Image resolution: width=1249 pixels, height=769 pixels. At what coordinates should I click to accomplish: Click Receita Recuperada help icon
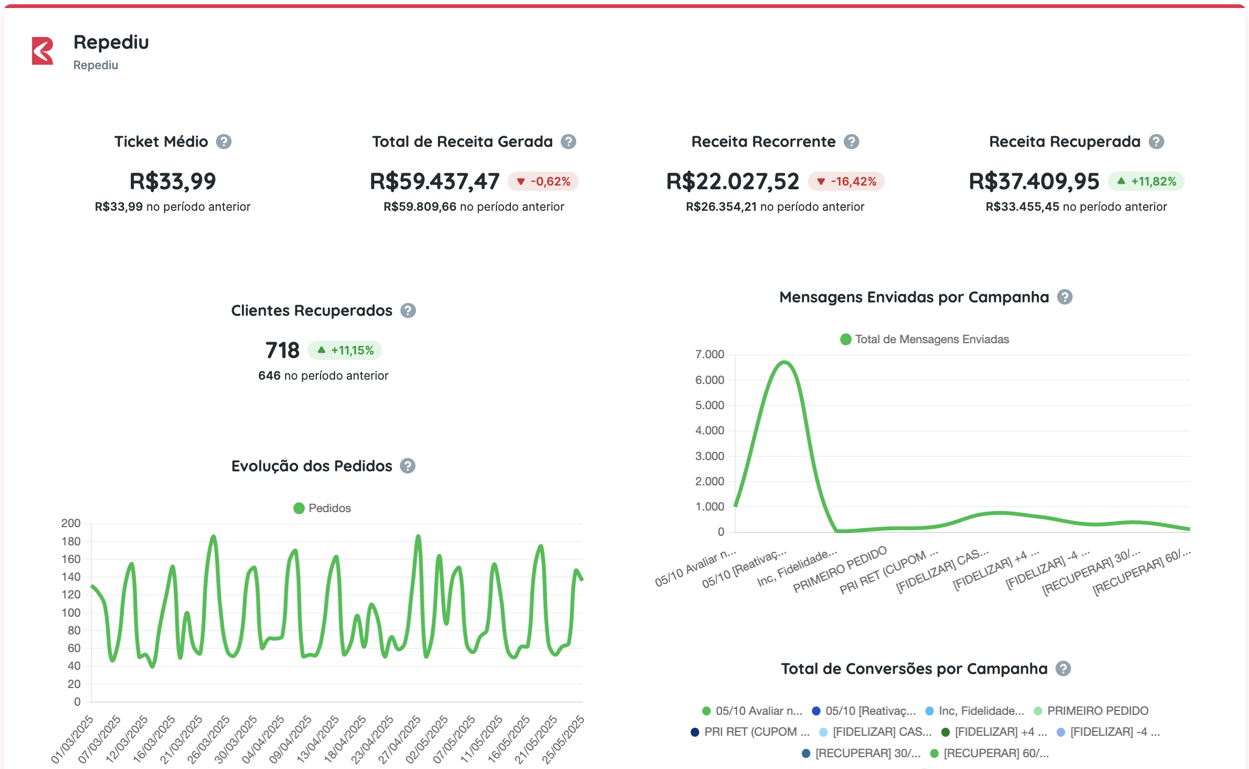tap(1156, 142)
